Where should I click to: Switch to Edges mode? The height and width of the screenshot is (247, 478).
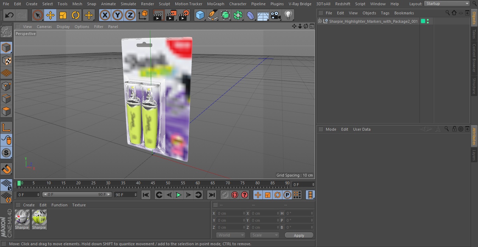(x=6, y=99)
